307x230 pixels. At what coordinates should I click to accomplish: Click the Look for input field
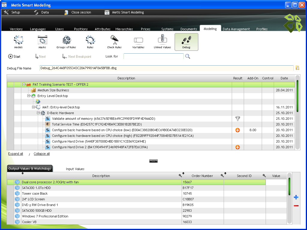pos(153,56)
